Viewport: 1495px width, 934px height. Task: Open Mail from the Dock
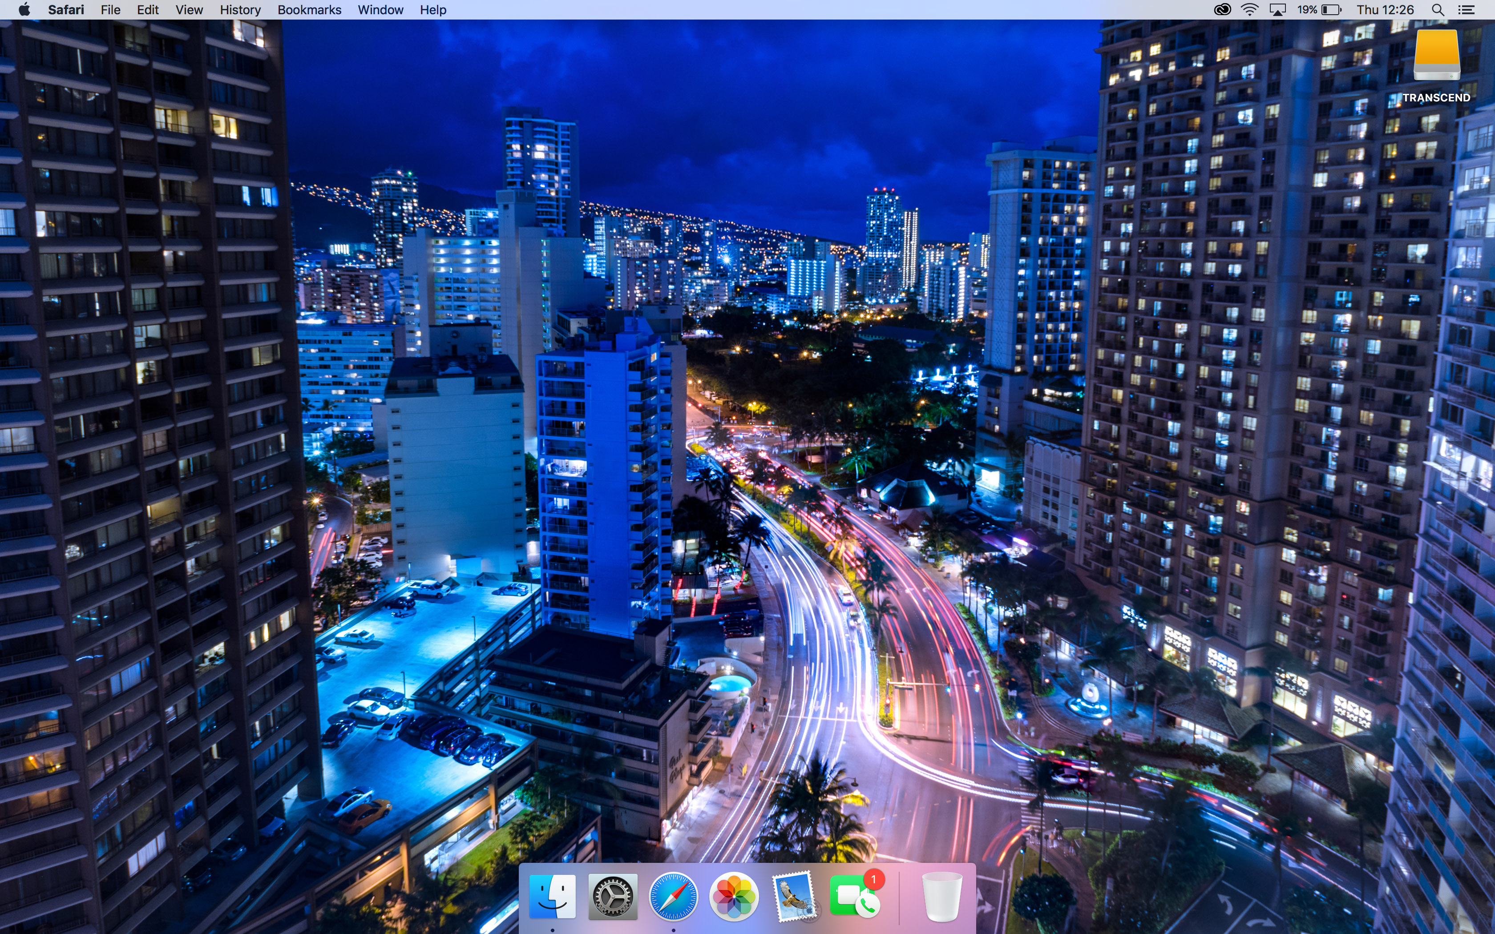coord(795,896)
